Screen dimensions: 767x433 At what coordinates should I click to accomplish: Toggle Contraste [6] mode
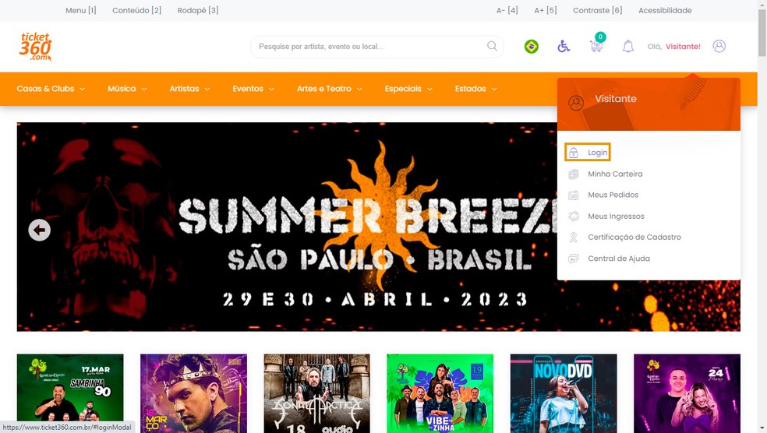597,10
